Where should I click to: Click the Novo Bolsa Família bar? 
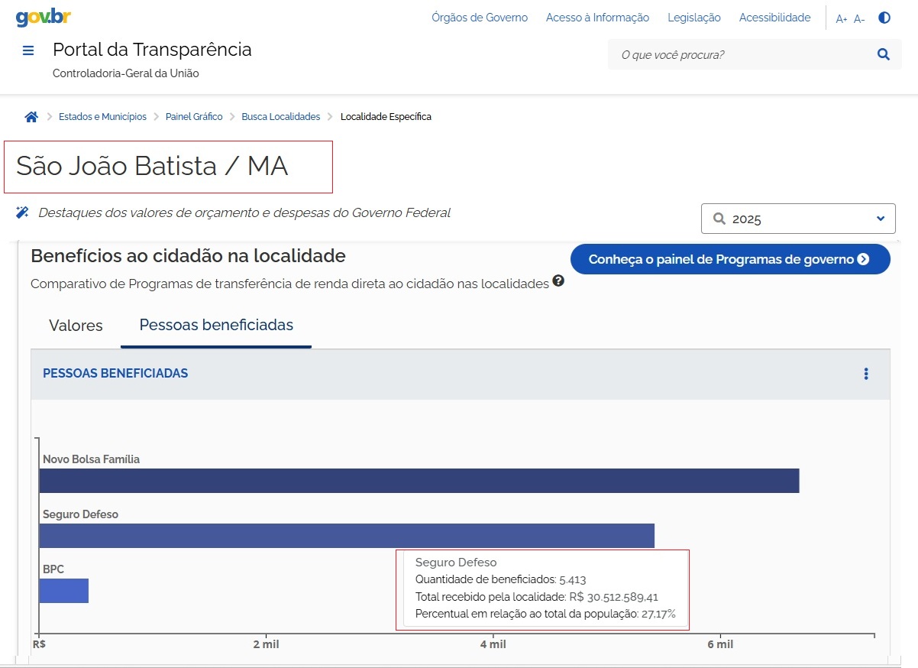[x=419, y=481]
